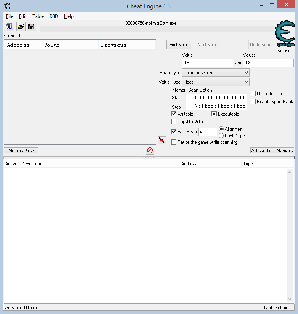The height and width of the screenshot is (314, 298).
Task: Expand the Scan Type dropdown
Action: 215,73
